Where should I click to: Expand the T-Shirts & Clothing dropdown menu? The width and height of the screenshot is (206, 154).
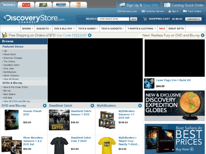(142, 29)
